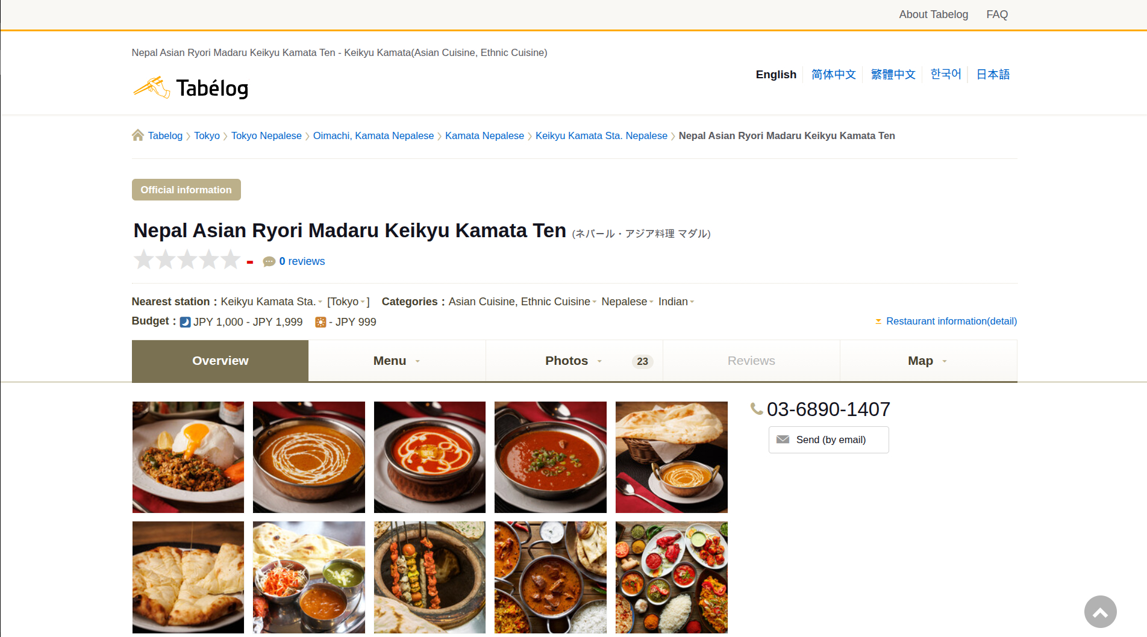Open meat curry spread with rice photo
Screen dimensions: 1147x637
[551, 577]
